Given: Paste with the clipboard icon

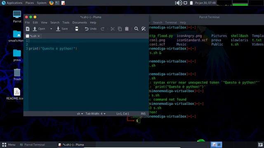Looking at the screenshot, I should pos(127,29).
